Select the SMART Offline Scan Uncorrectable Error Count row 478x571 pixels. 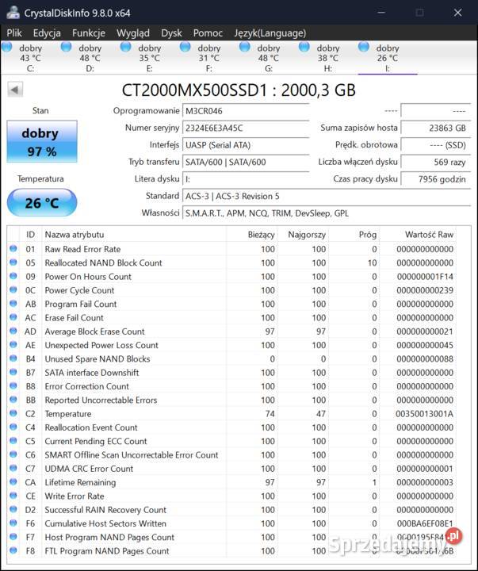[x=232, y=455]
